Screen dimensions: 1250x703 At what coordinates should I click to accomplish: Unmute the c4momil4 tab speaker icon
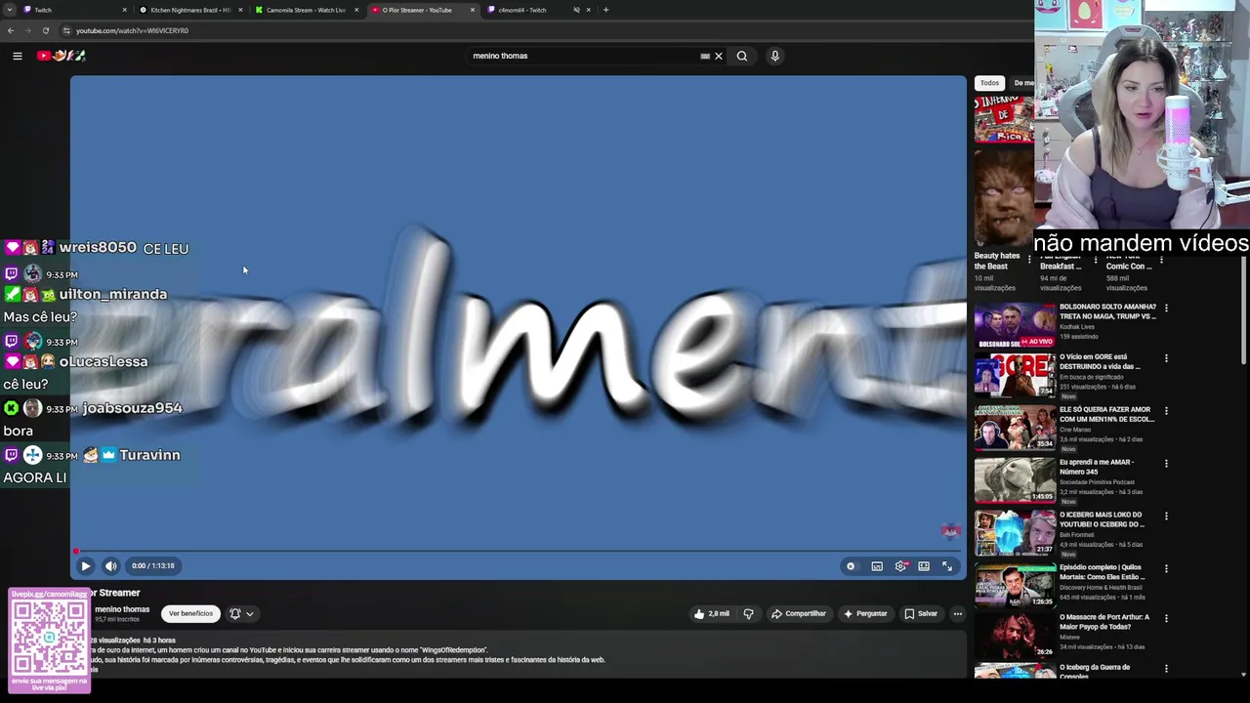click(x=576, y=10)
